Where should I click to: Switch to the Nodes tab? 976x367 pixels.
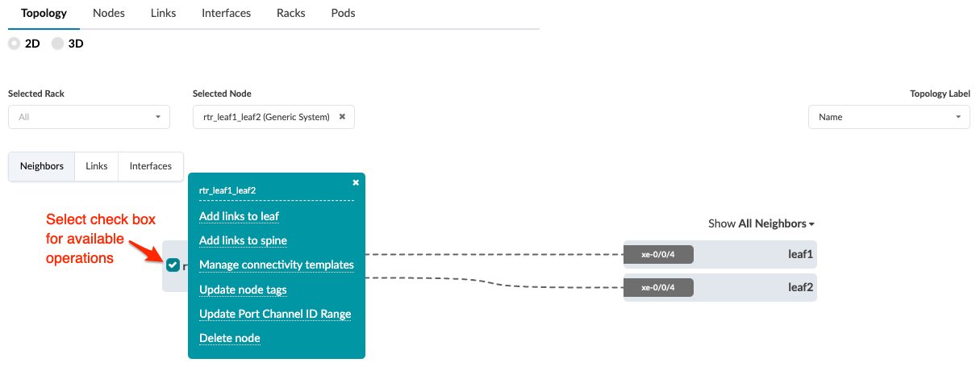(109, 14)
